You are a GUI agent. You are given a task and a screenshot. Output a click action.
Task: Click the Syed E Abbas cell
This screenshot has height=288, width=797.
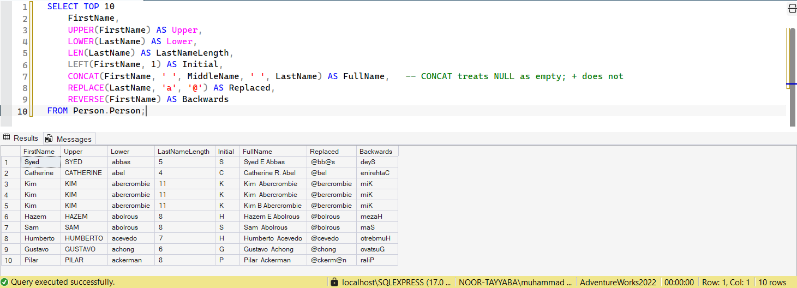(x=273, y=162)
